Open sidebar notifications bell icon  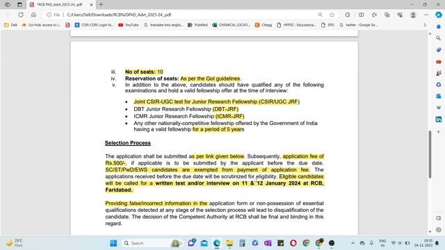[x=439, y=26]
